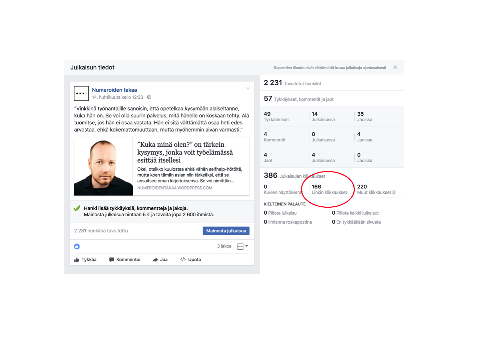
Task: Click the Numeroiden takaa page avatar icon
Action: click(x=81, y=93)
